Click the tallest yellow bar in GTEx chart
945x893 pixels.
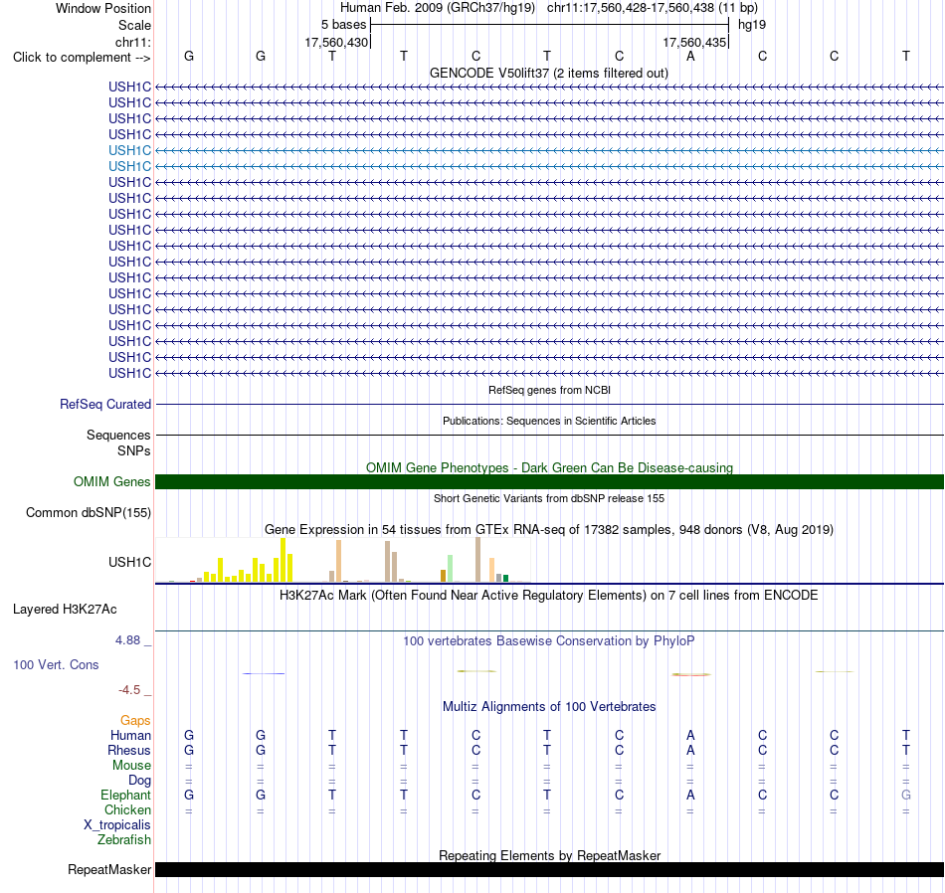[283, 560]
